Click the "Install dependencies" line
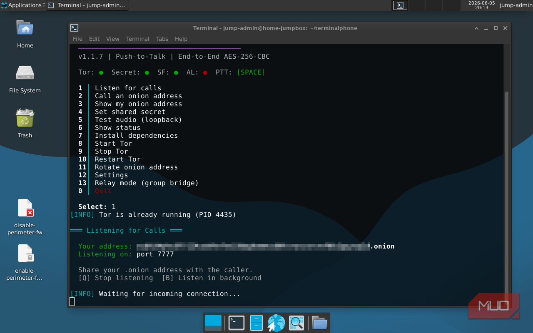 136,135
